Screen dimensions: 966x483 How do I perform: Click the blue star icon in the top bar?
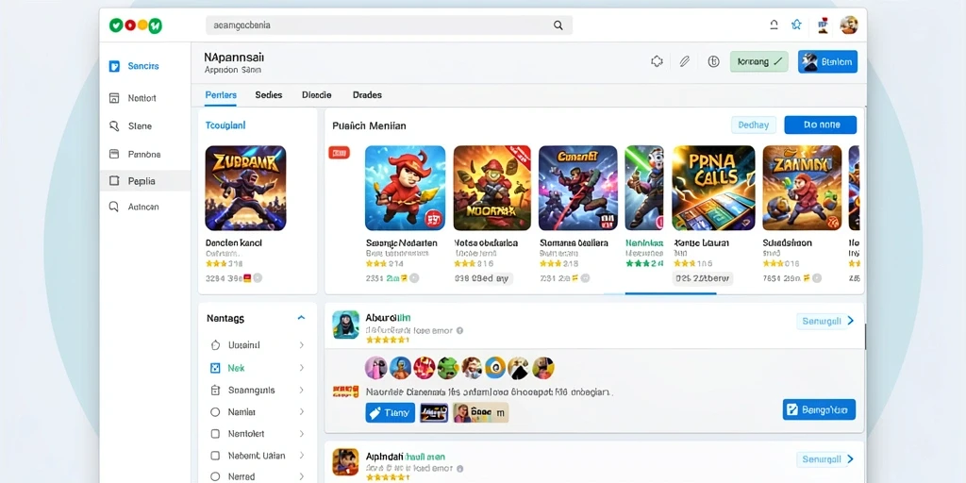796,25
